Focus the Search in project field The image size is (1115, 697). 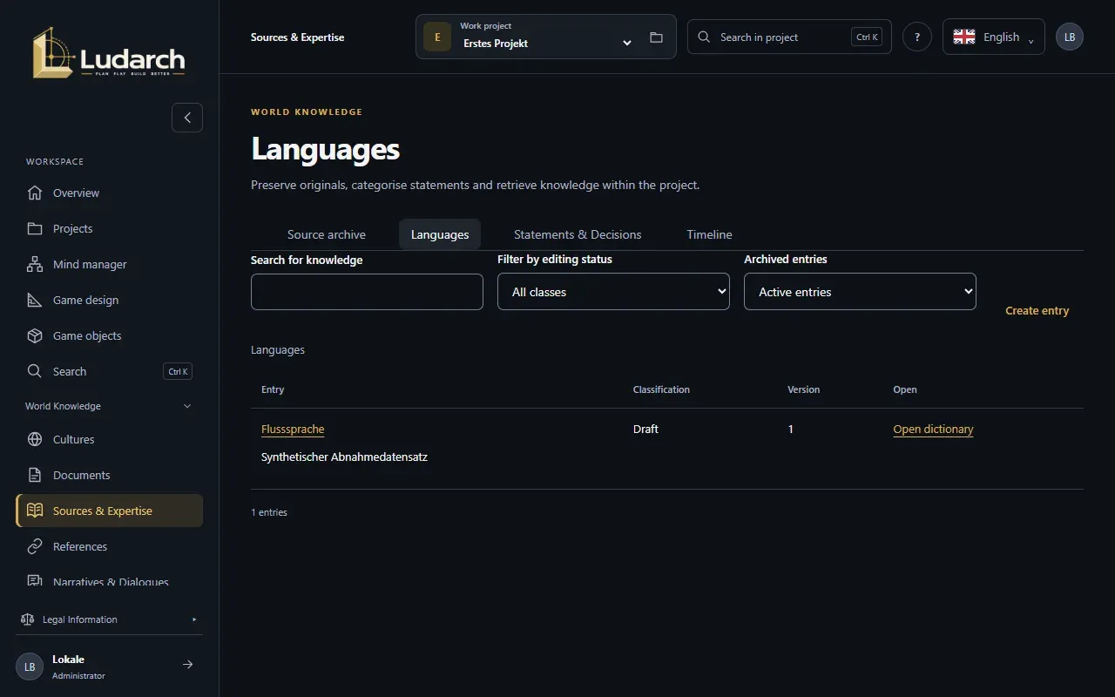789,37
